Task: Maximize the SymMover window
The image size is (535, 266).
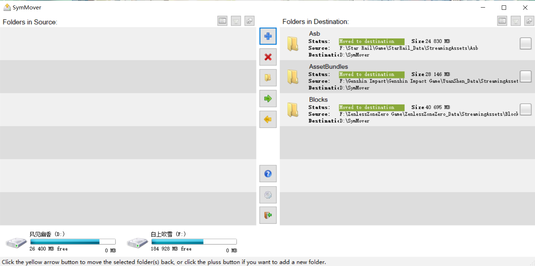Action: (504, 8)
